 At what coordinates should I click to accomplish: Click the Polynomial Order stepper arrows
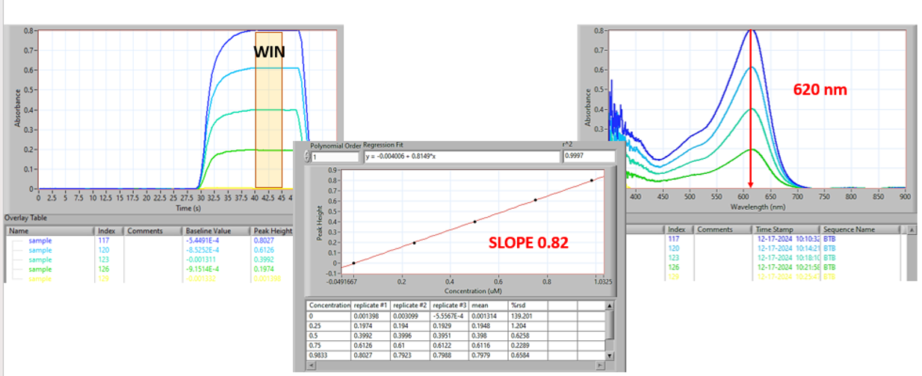(307, 157)
